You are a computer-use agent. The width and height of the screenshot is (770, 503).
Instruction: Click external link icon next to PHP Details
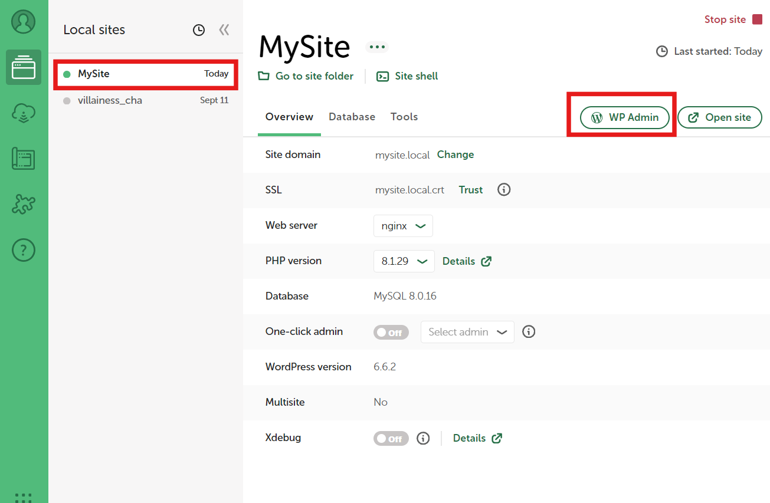(x=486, y=261)
